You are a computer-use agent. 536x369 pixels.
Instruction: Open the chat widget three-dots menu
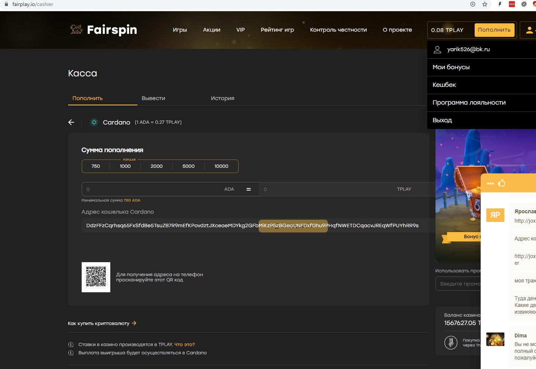click(x=490, y=184)
